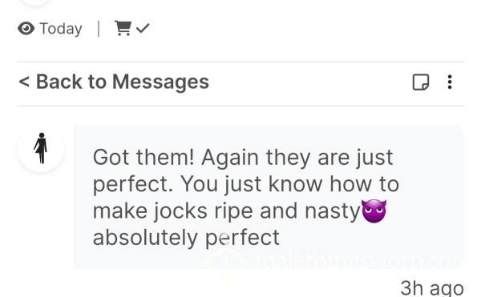
Task: Click the "Got them!" text in message
Action: [143, 158]
